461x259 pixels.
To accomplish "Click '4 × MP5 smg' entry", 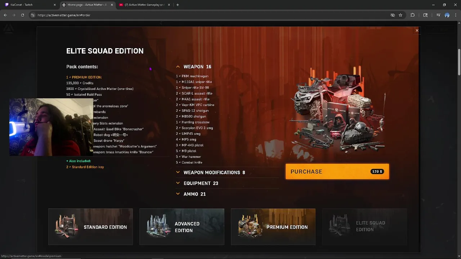I will point(186,140).
